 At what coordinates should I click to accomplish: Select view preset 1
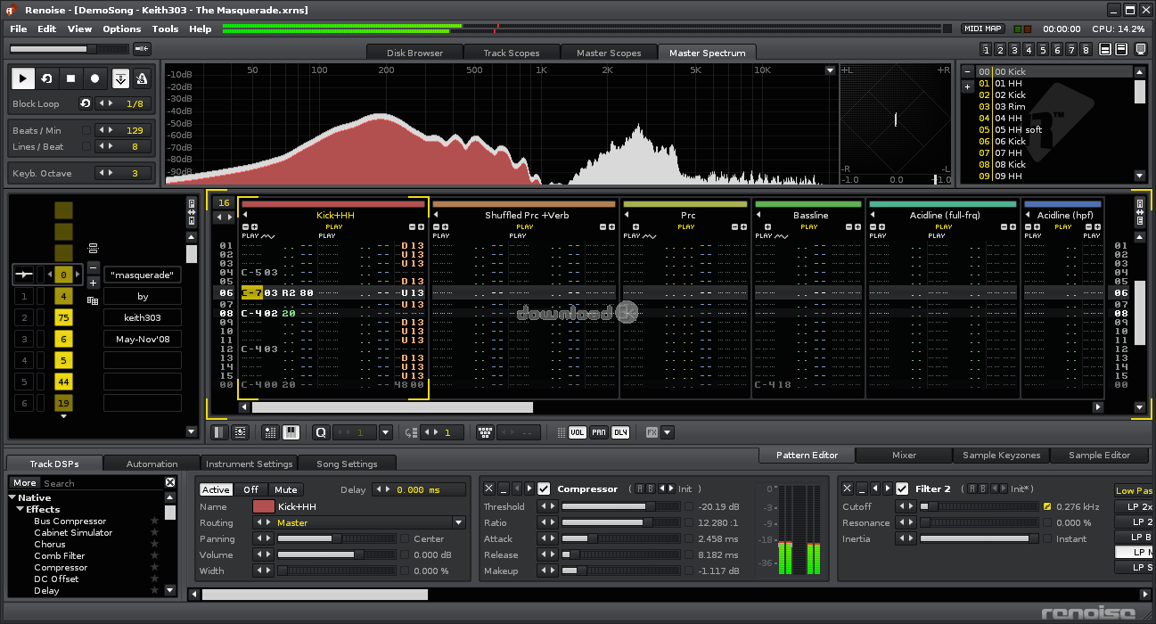click(987, 49)
